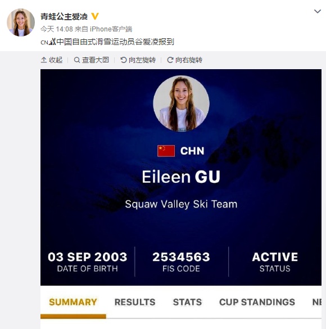326x329 pixels.
Task: Open the 青蛙公主爱凌 profile name link
Action: coord(64,16)
